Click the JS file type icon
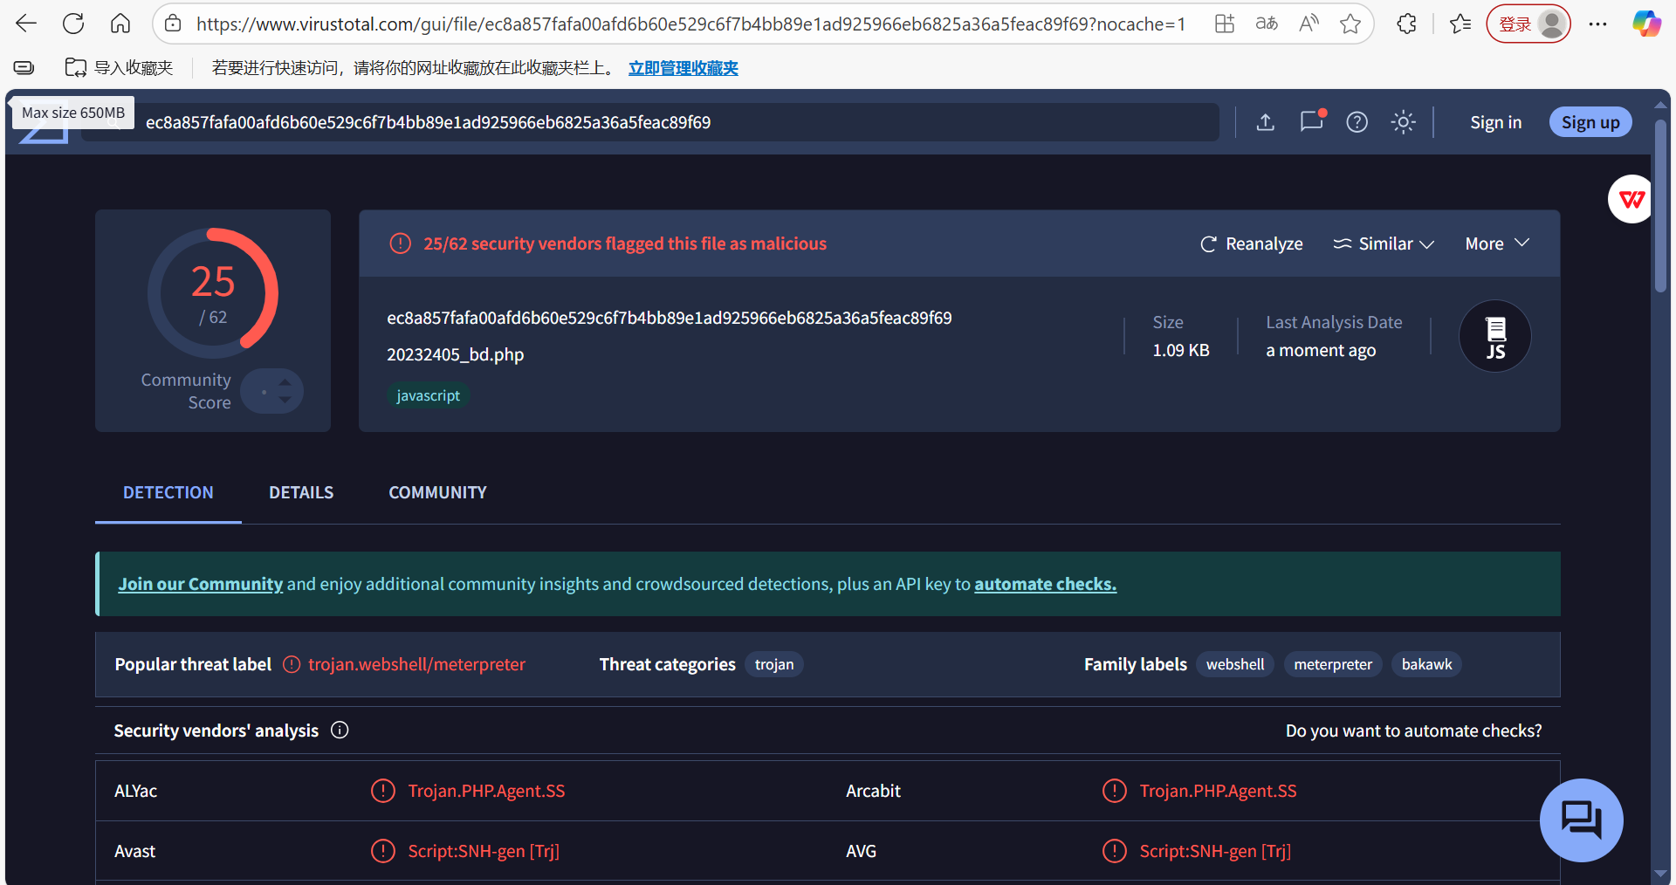This screenshot has height=885, width=1676. point(1495,336)
